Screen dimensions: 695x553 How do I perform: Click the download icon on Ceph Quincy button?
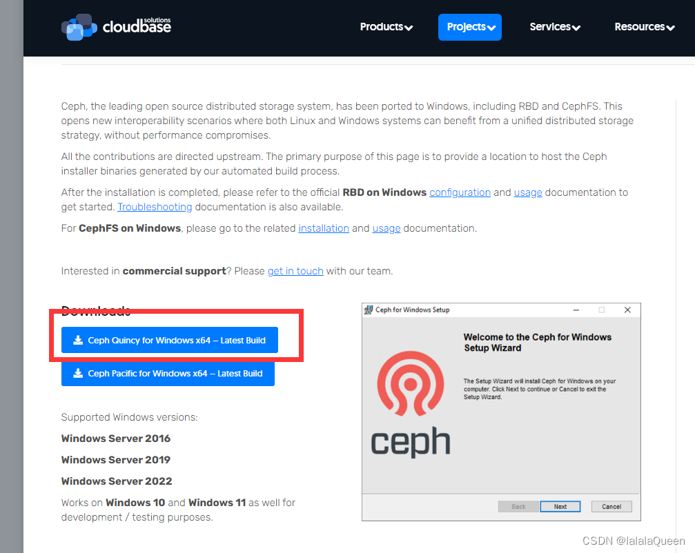(78, 339)
